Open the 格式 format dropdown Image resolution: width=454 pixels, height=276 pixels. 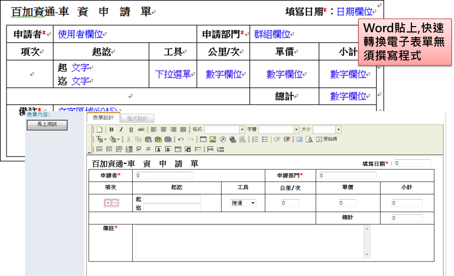coord(225,129)
